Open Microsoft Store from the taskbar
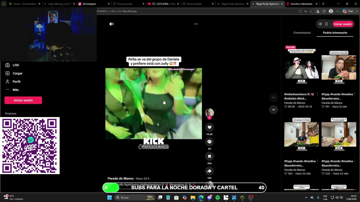This screenshot has width=360, height=202. click(176, 198)
